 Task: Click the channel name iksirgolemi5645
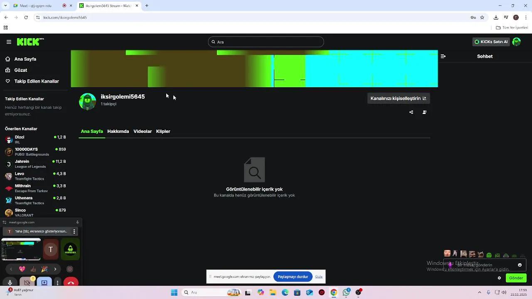click(123, 96)
